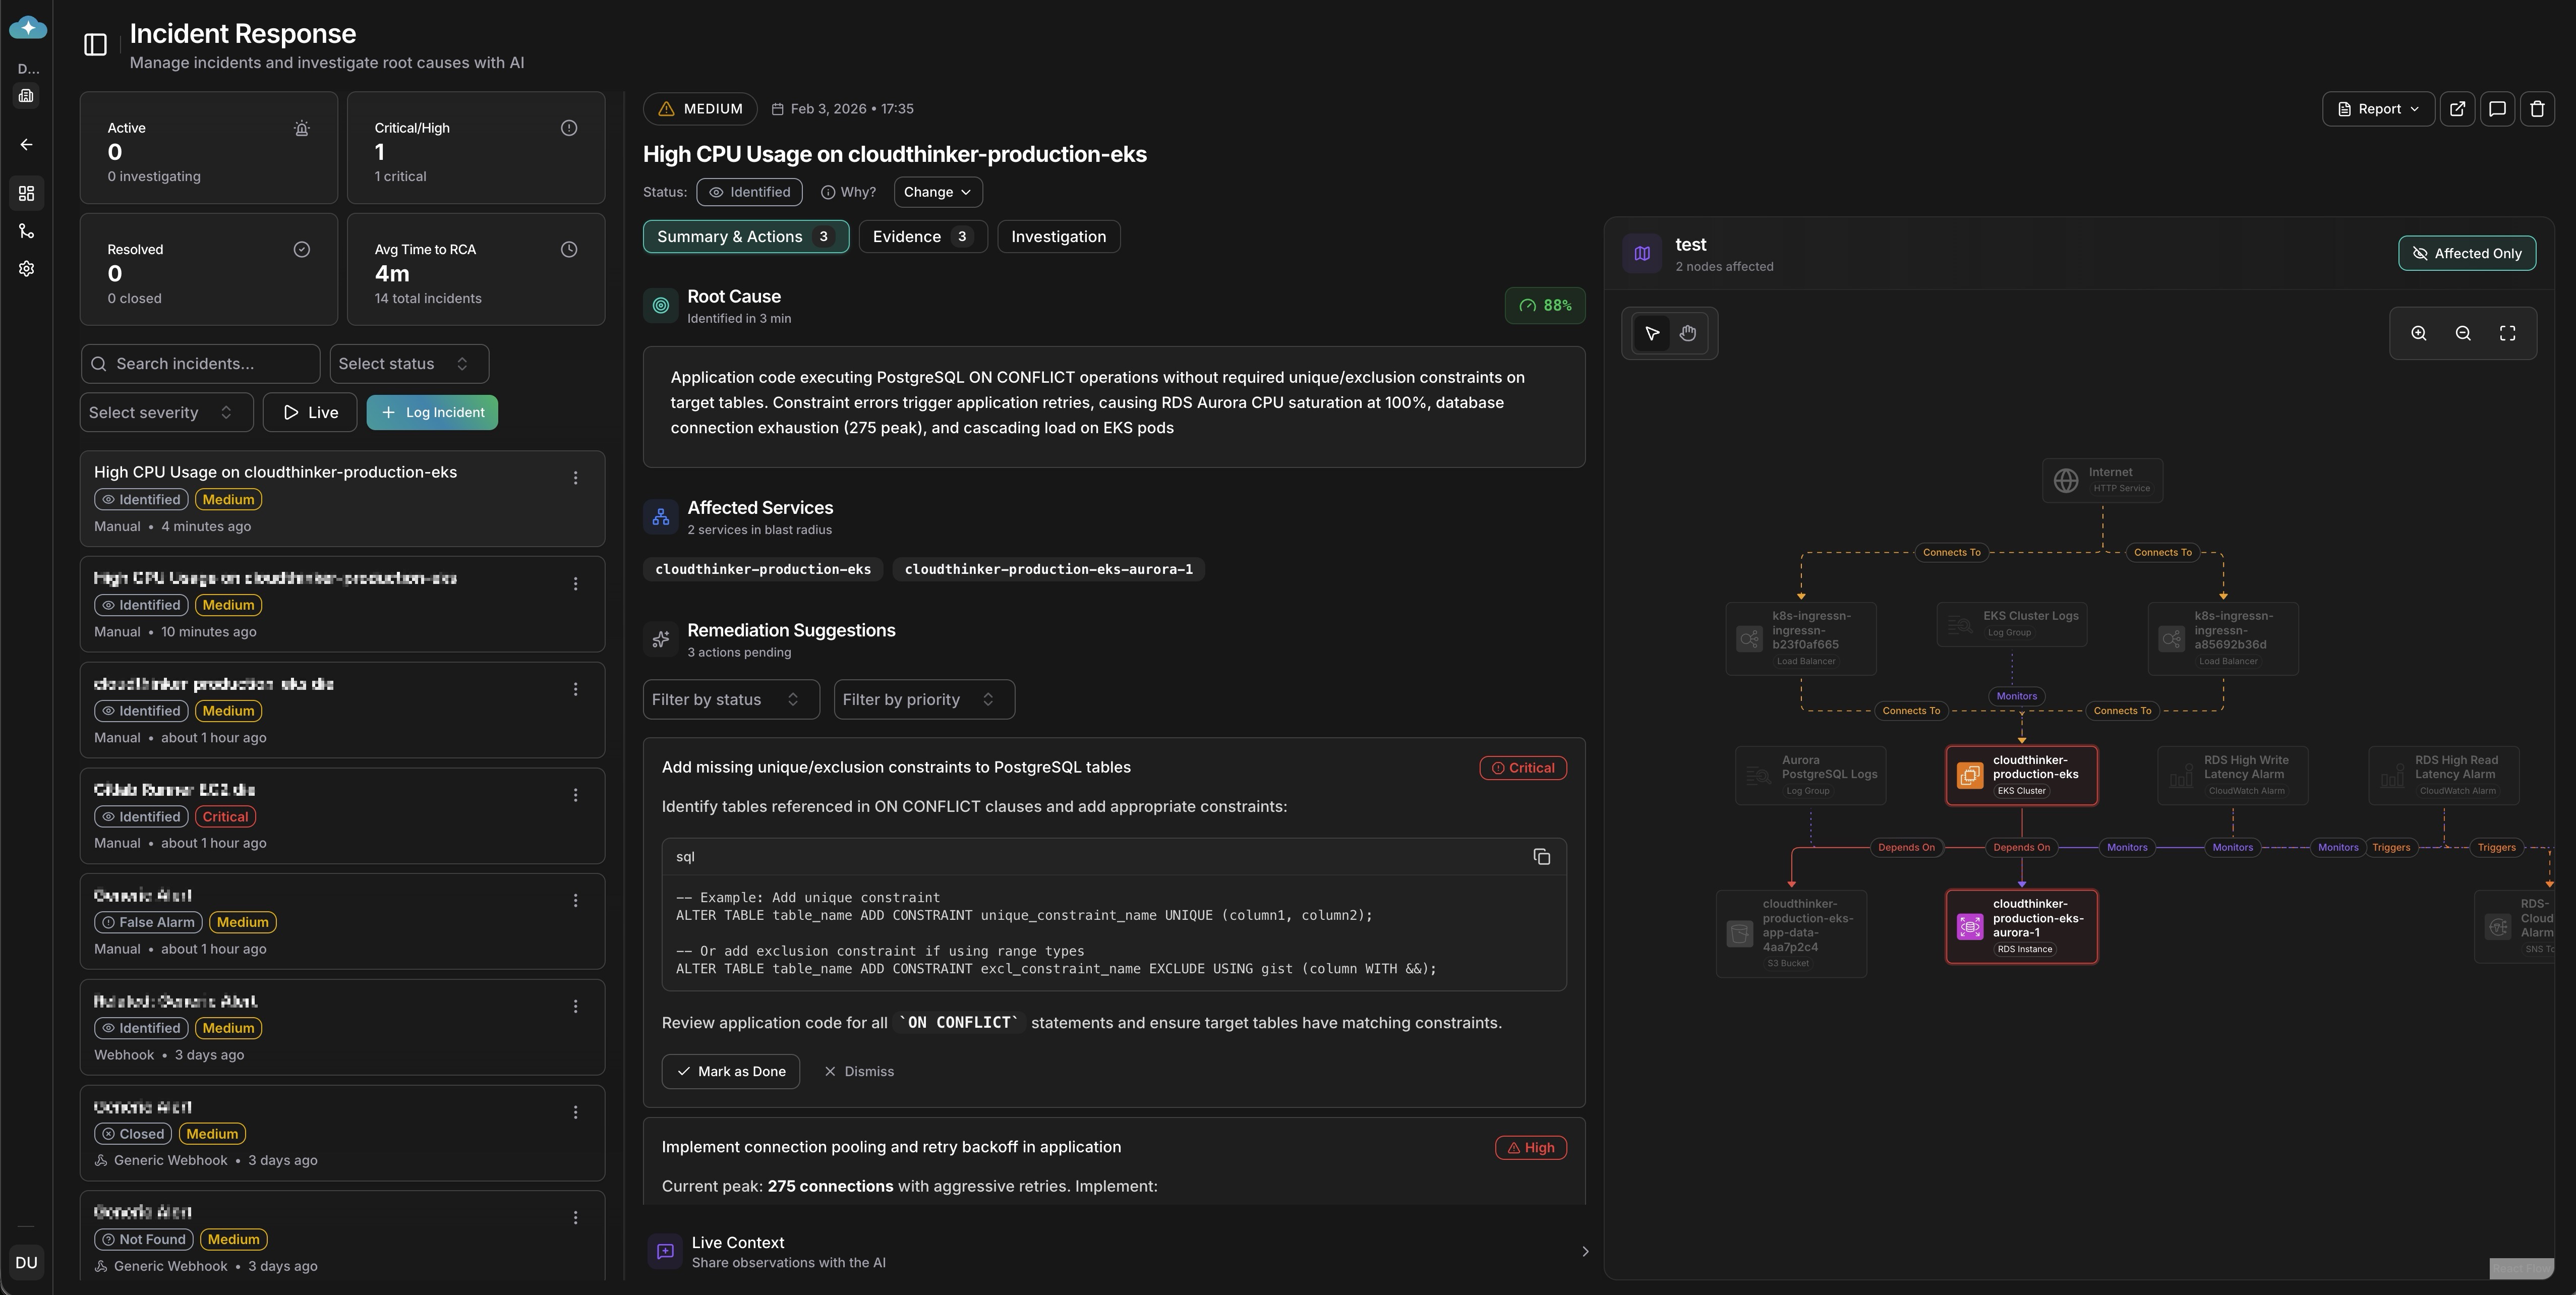The image size is (2576, 1295).
Task: Select the hand pan tool
Action: tap(1688, 334)
